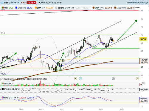This screenshot has height=111, width=149.
Task: Click the 85 price axis label
Action: 142,11
